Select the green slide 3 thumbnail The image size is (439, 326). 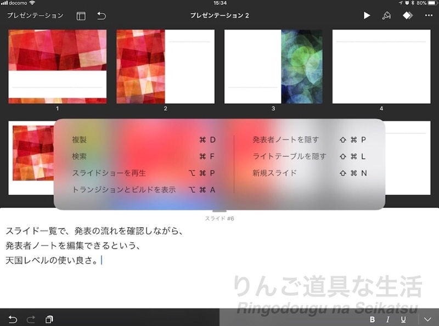[x=273, y=65]
